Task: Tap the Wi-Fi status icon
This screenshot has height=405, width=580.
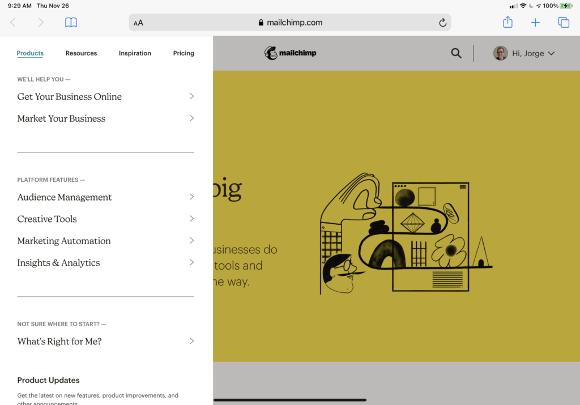Action: (x=523, y=6)
